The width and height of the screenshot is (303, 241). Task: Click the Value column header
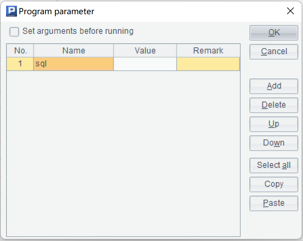pos(145,51)
